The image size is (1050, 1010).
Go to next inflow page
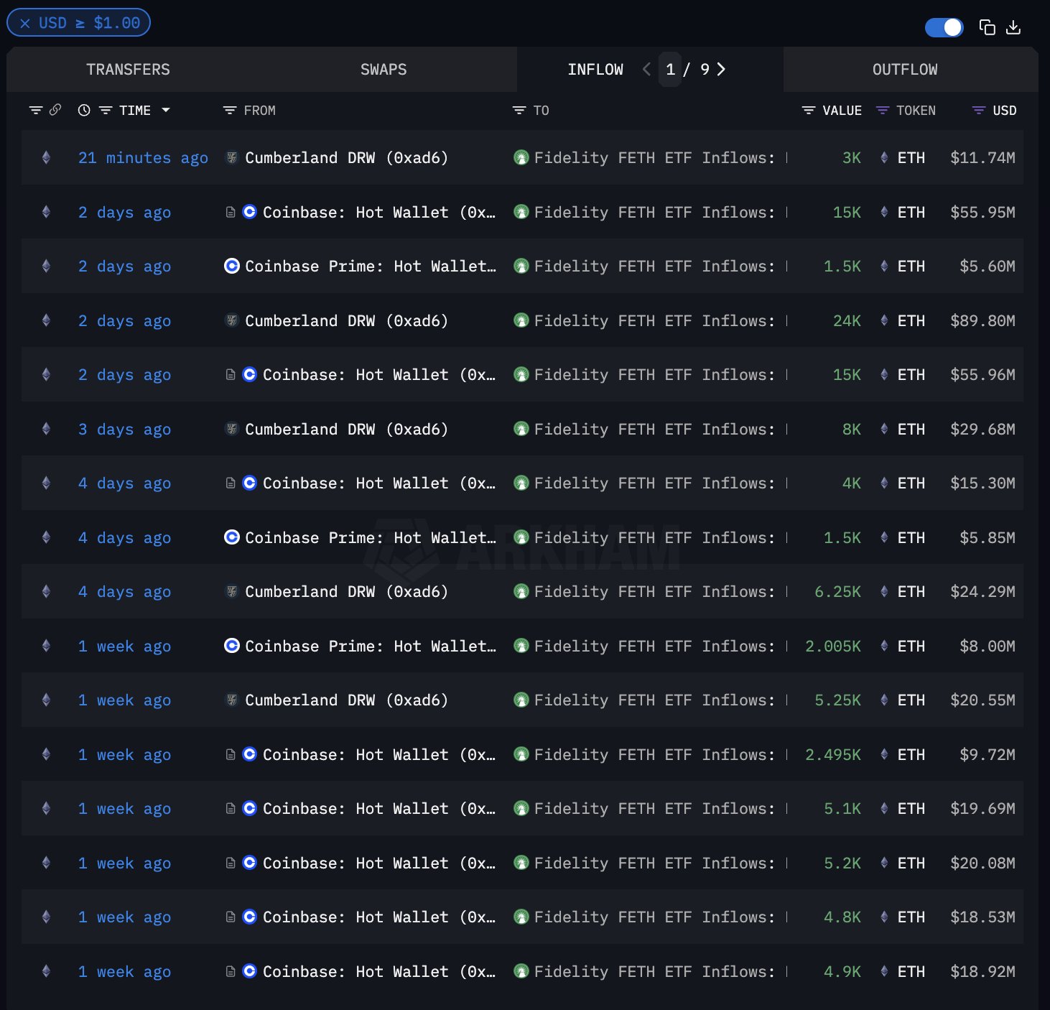tap(721, 69)
